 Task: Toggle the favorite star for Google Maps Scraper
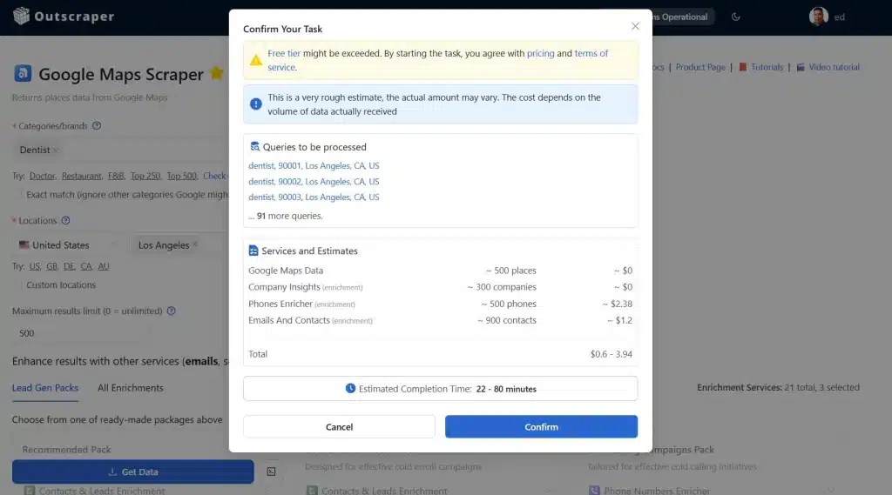tap(217, 73)
